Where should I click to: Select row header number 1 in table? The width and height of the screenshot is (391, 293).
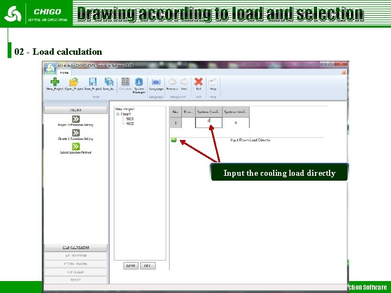[175, 123]
